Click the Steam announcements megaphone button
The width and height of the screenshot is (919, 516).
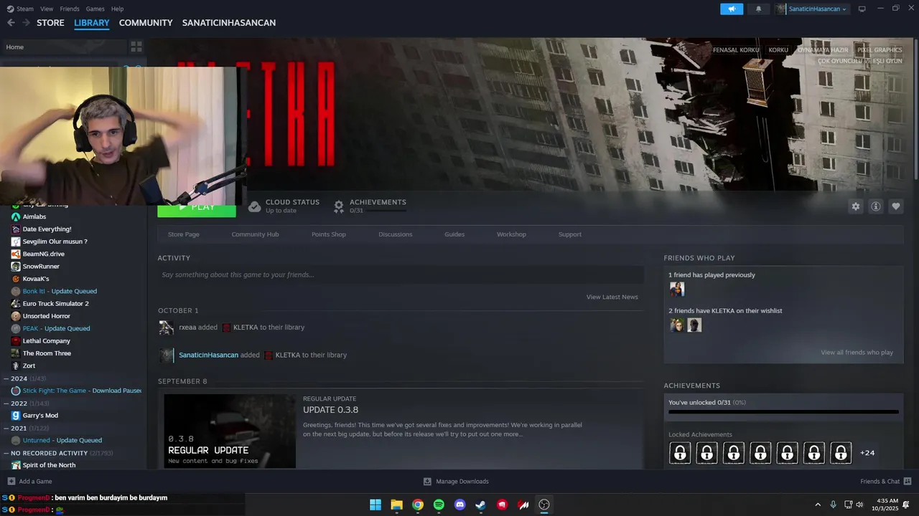click(732, 9)
